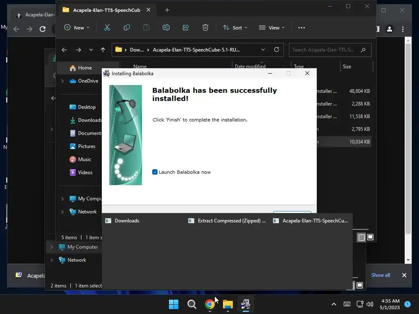
Task: Open File Explorer from taskbar
Action: click(x=228, y=304)
